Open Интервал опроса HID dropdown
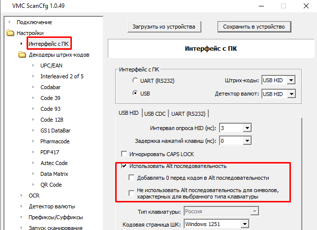Screen dimensions: 317x230 click(x=247, y=128)
